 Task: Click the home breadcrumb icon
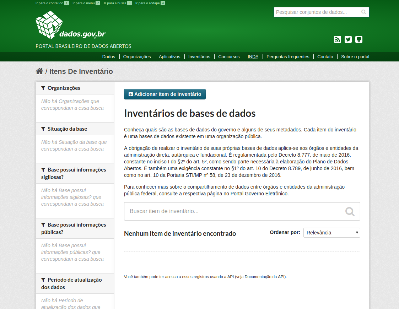[x=39, y=71]
